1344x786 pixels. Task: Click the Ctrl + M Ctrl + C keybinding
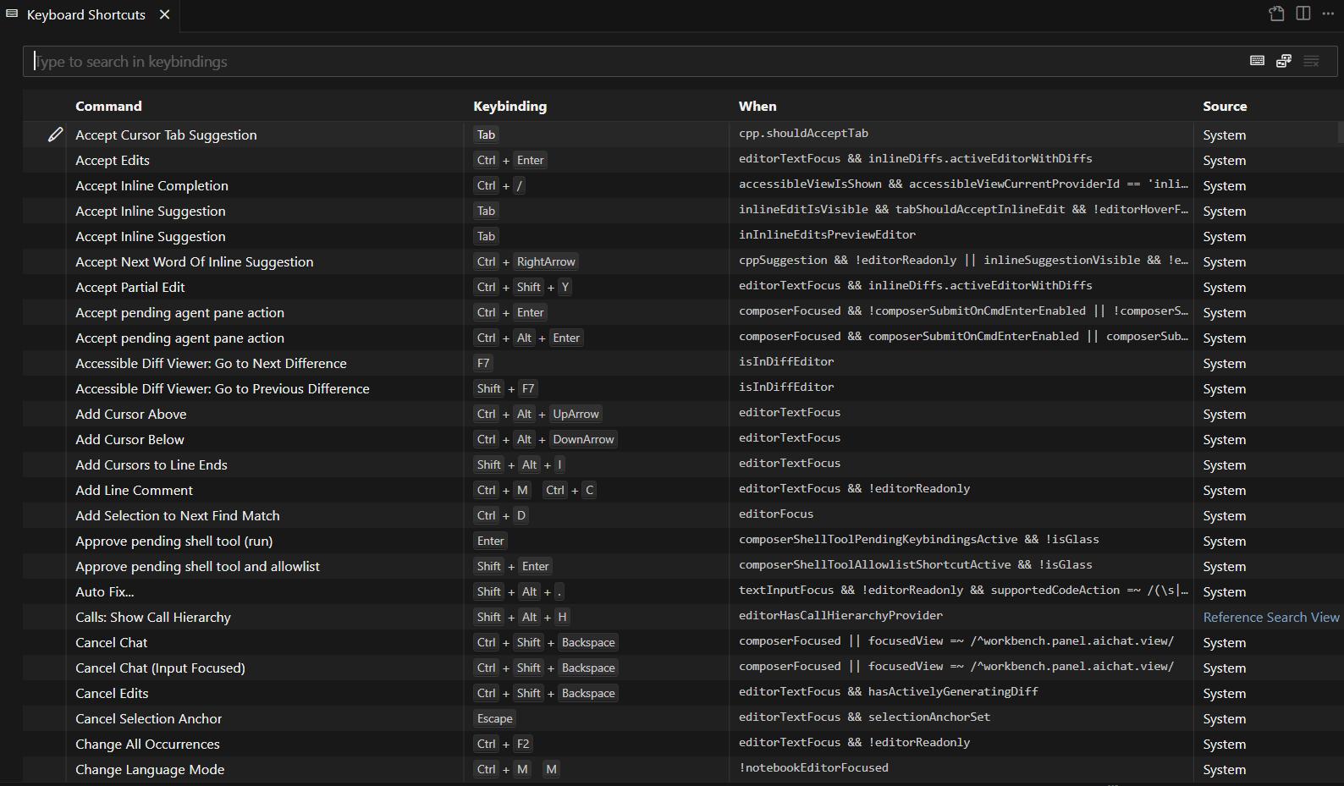[x=535, y=490]
